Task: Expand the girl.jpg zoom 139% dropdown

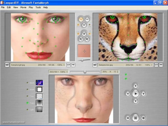Action: (x=64, y=65)
